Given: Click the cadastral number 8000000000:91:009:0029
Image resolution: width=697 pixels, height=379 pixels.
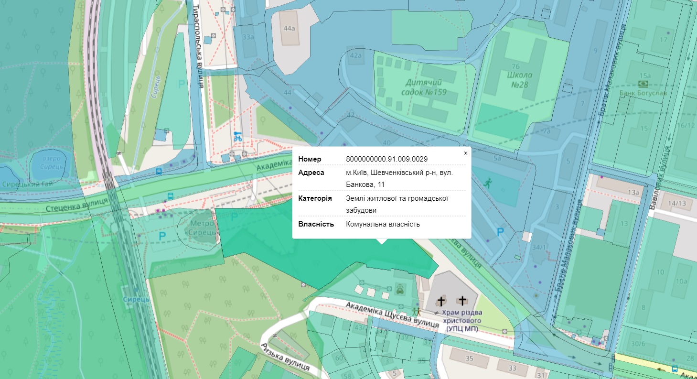Looking at the screenshot, I should [386, 159].
